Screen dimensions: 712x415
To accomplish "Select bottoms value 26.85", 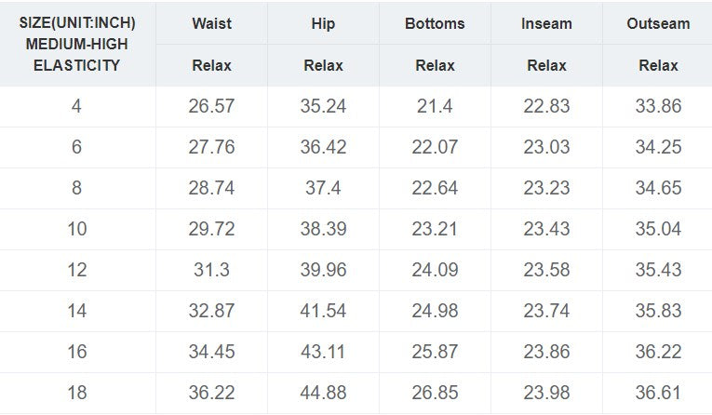I will click(x=435, y=393).
